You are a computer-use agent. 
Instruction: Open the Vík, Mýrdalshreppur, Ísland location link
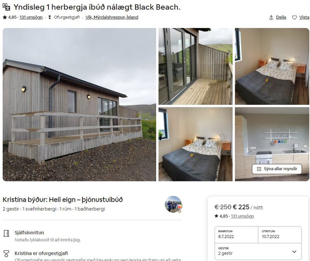[112, 17]
